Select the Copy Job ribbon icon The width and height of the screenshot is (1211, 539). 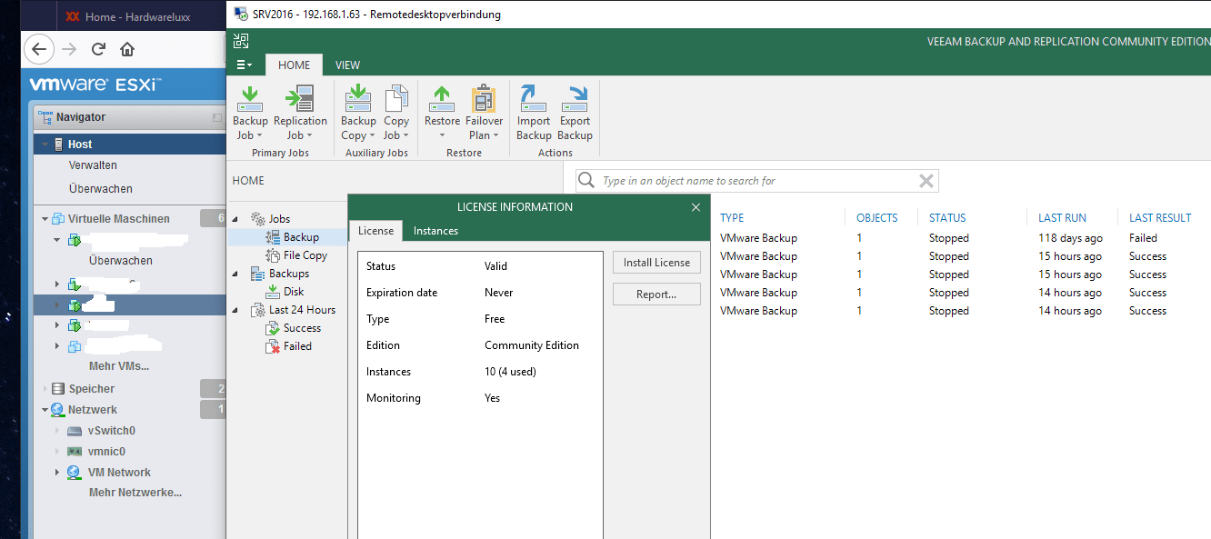pyautogui.click(x=396, y=100)
